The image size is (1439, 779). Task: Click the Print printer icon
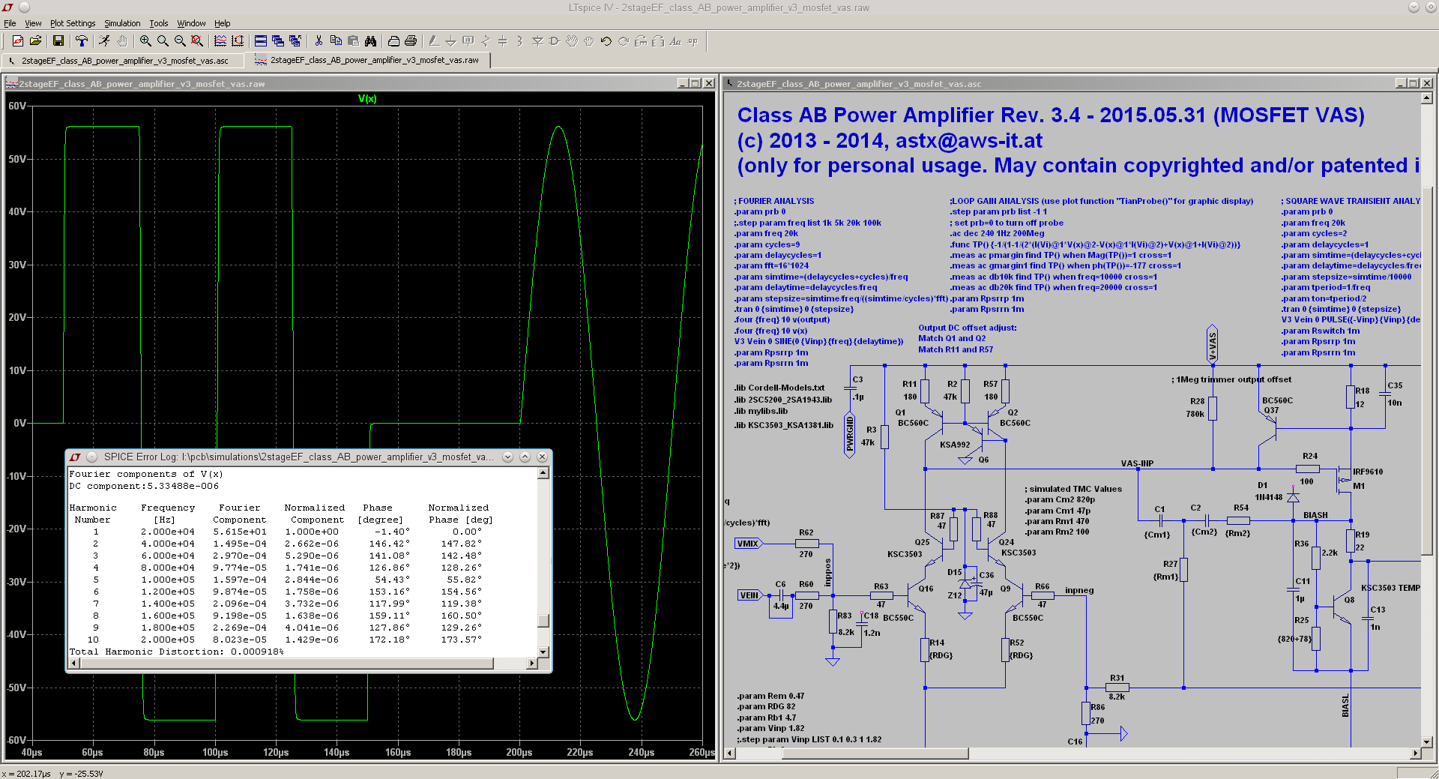(x=411, y=41)
